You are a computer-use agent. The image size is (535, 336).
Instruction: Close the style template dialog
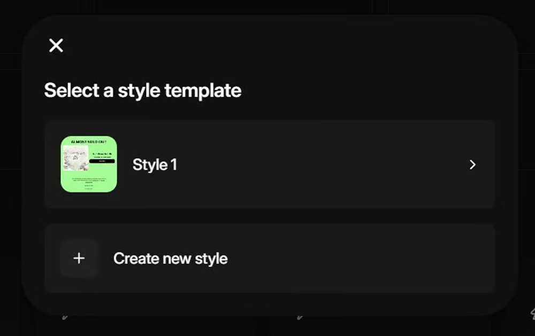56,45
